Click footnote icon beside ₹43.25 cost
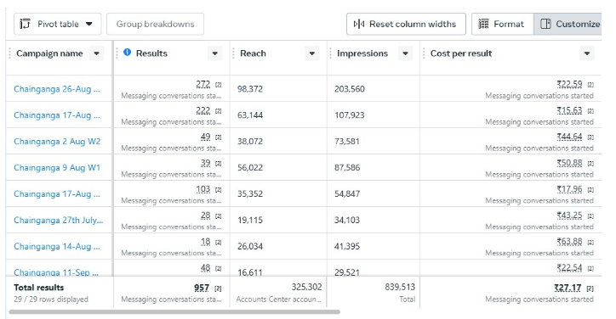The image size is (616, 319). (590, 216)
